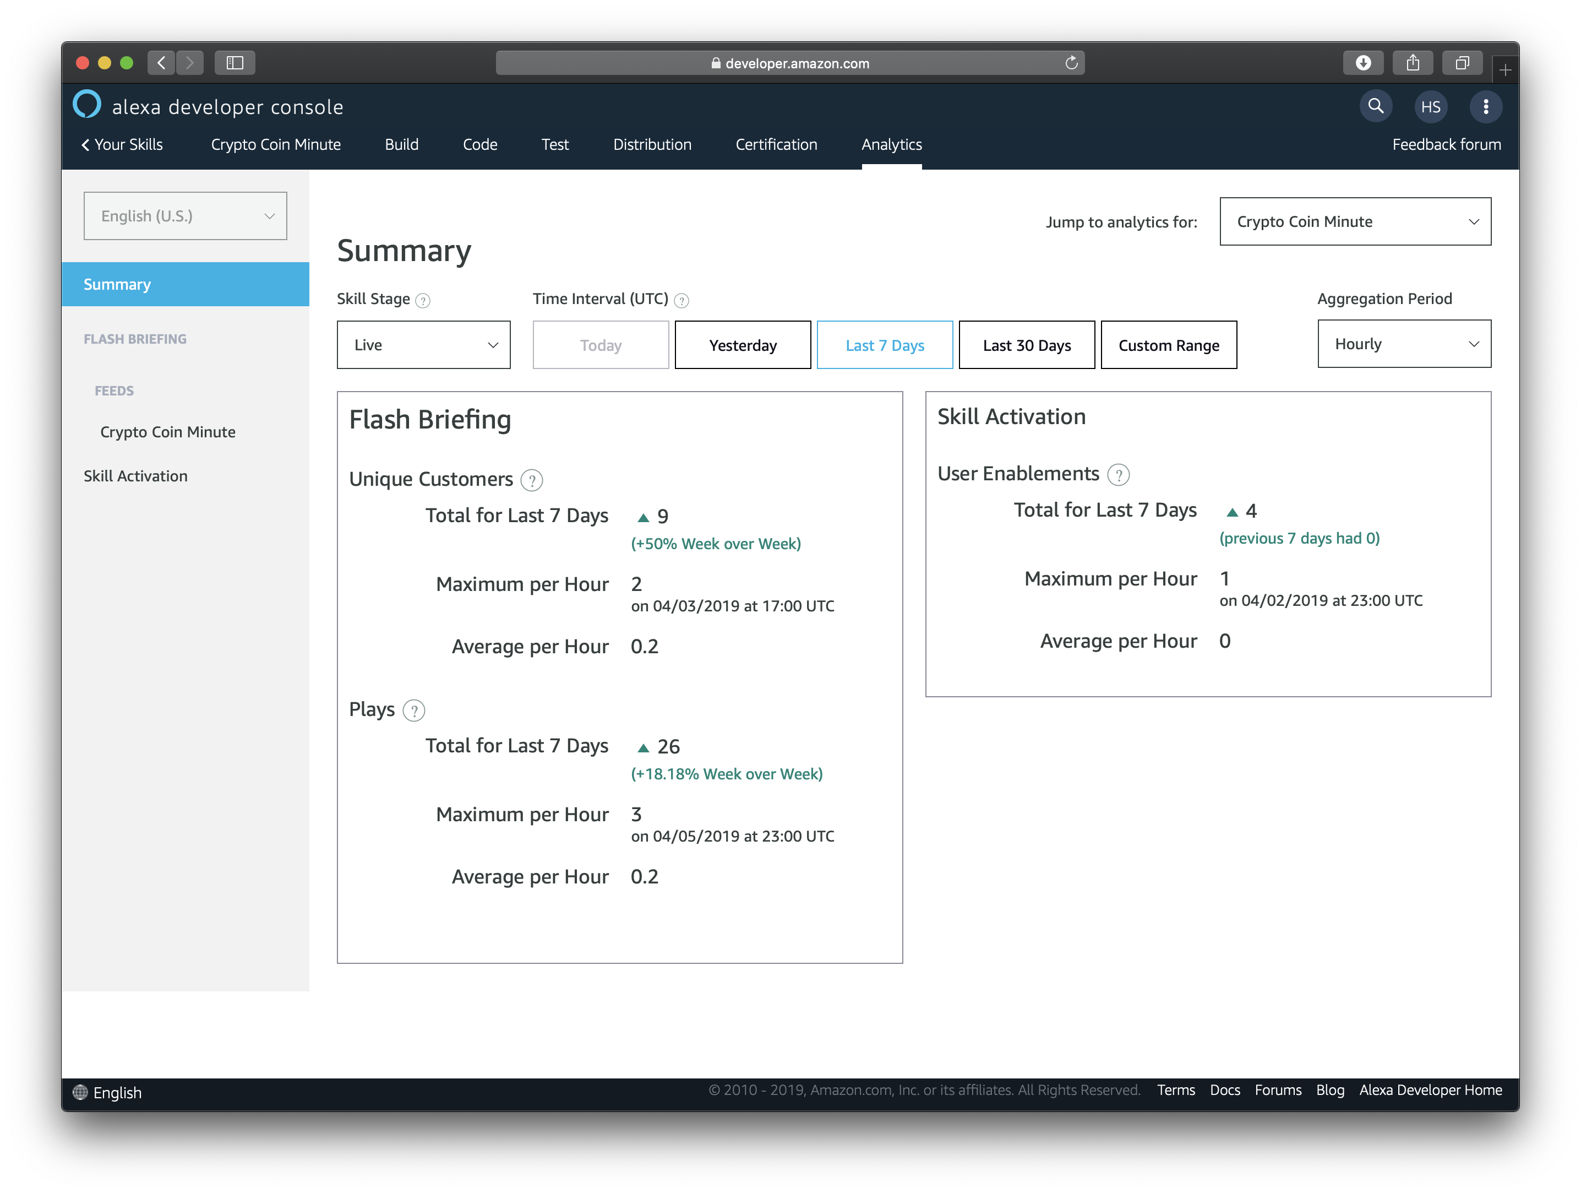The width and height of the screenshot is (1581, 1193).
Task: Open Skill Activation in the sidebar
Action: (136, 476)
